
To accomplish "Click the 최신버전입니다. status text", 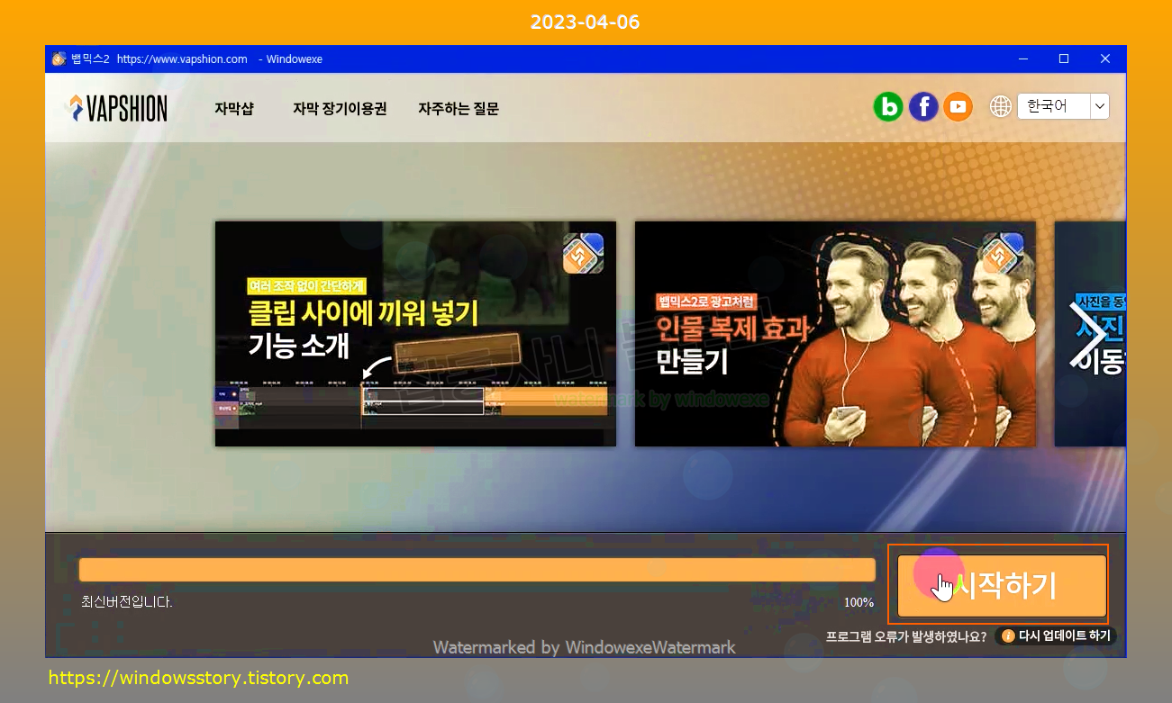I will [127, 602].
